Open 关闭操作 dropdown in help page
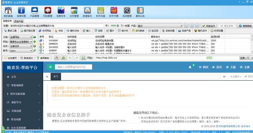This screenshot has height=133, width=253. (236, 77)
